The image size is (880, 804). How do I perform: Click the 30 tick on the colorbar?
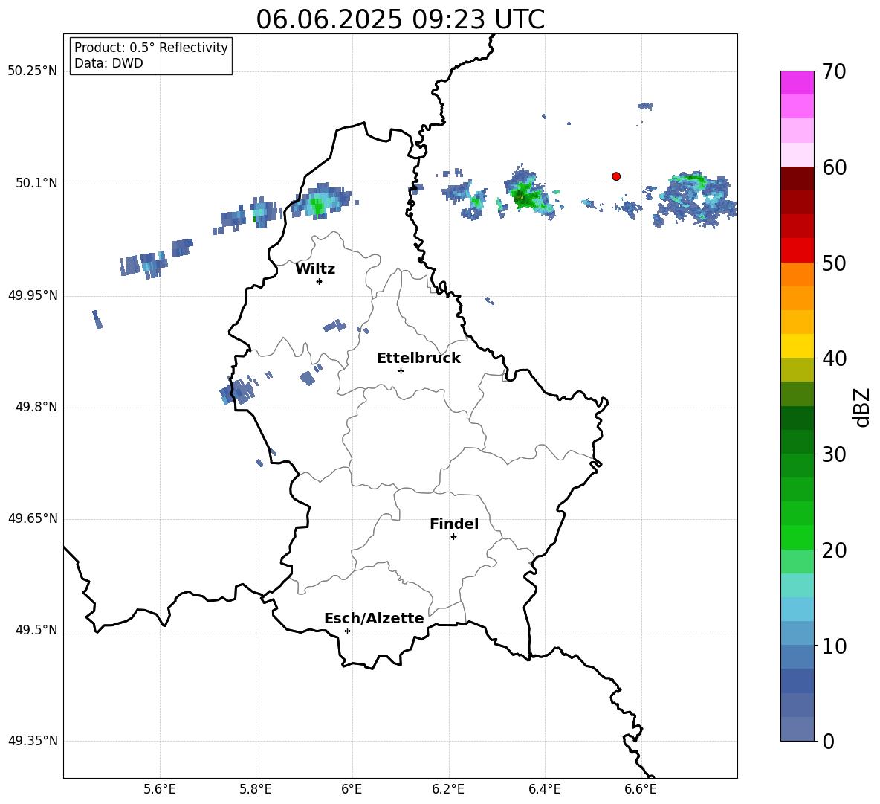(834, 454)
